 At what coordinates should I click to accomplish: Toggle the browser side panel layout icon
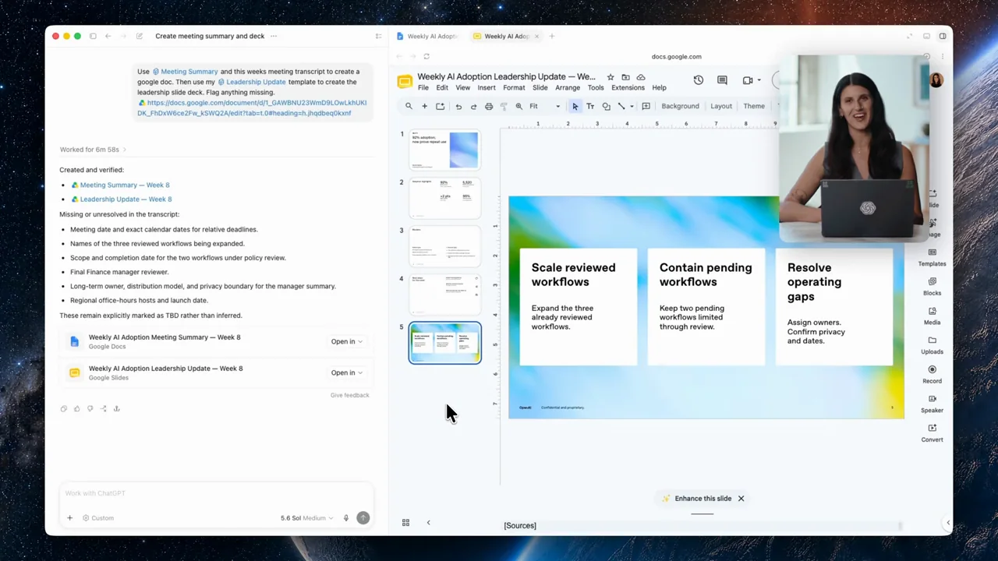(943, 36)
